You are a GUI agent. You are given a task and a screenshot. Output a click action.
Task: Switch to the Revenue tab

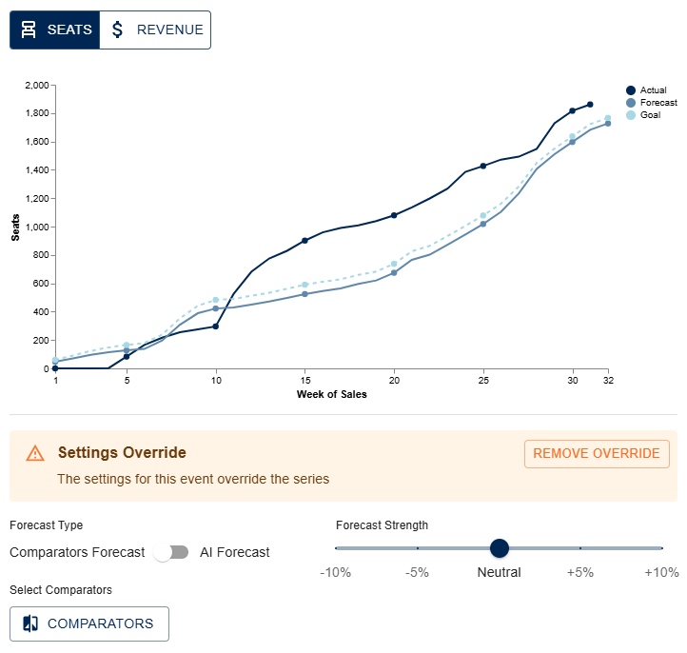pyautogui.click(x=155, y=30)
